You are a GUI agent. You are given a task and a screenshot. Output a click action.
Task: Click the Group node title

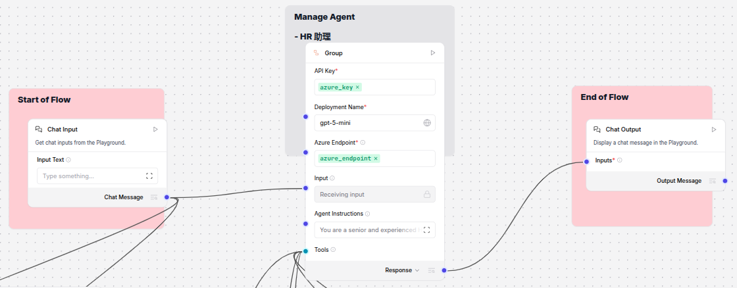click(334, 53)
